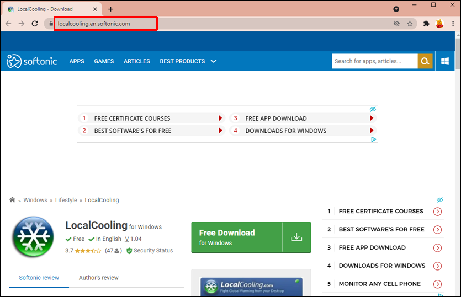
Task: Click the orange search magnifier button
Action: (x=425, y=61)
